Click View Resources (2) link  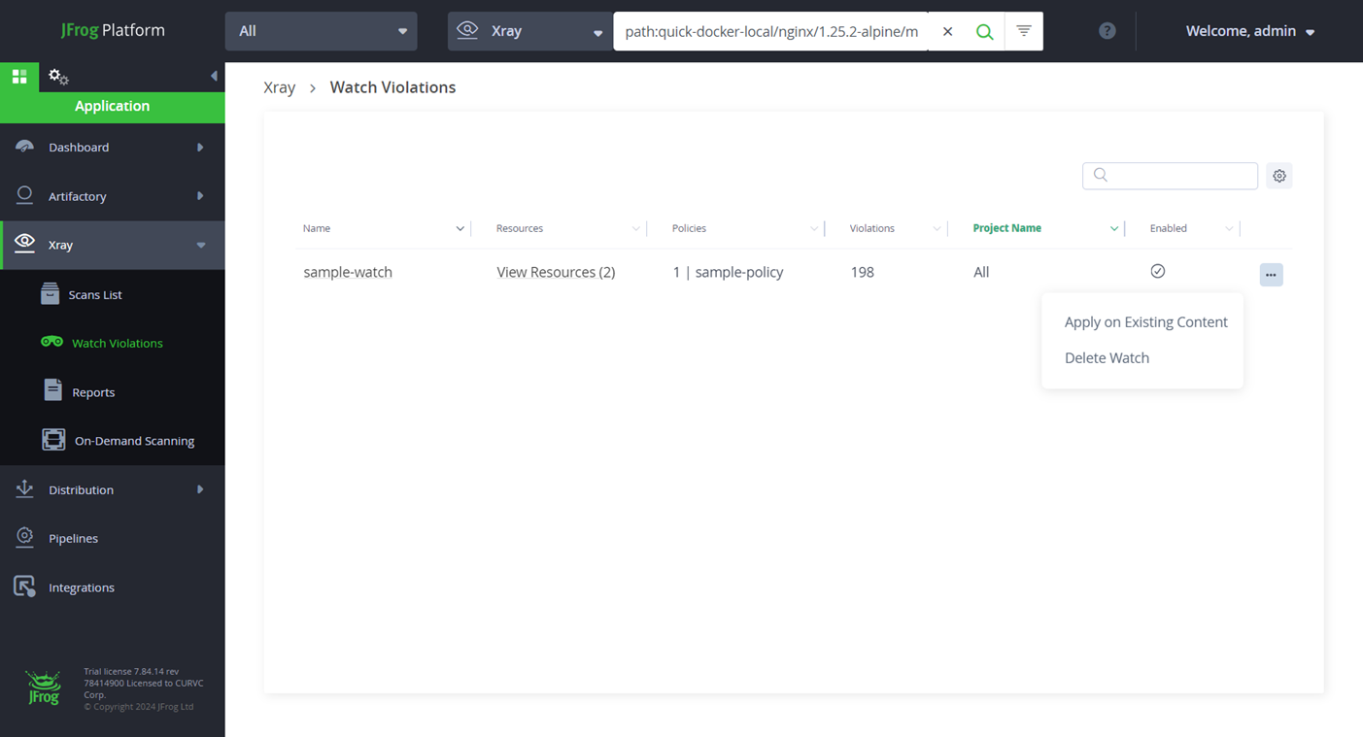click(x=556, y=272)
